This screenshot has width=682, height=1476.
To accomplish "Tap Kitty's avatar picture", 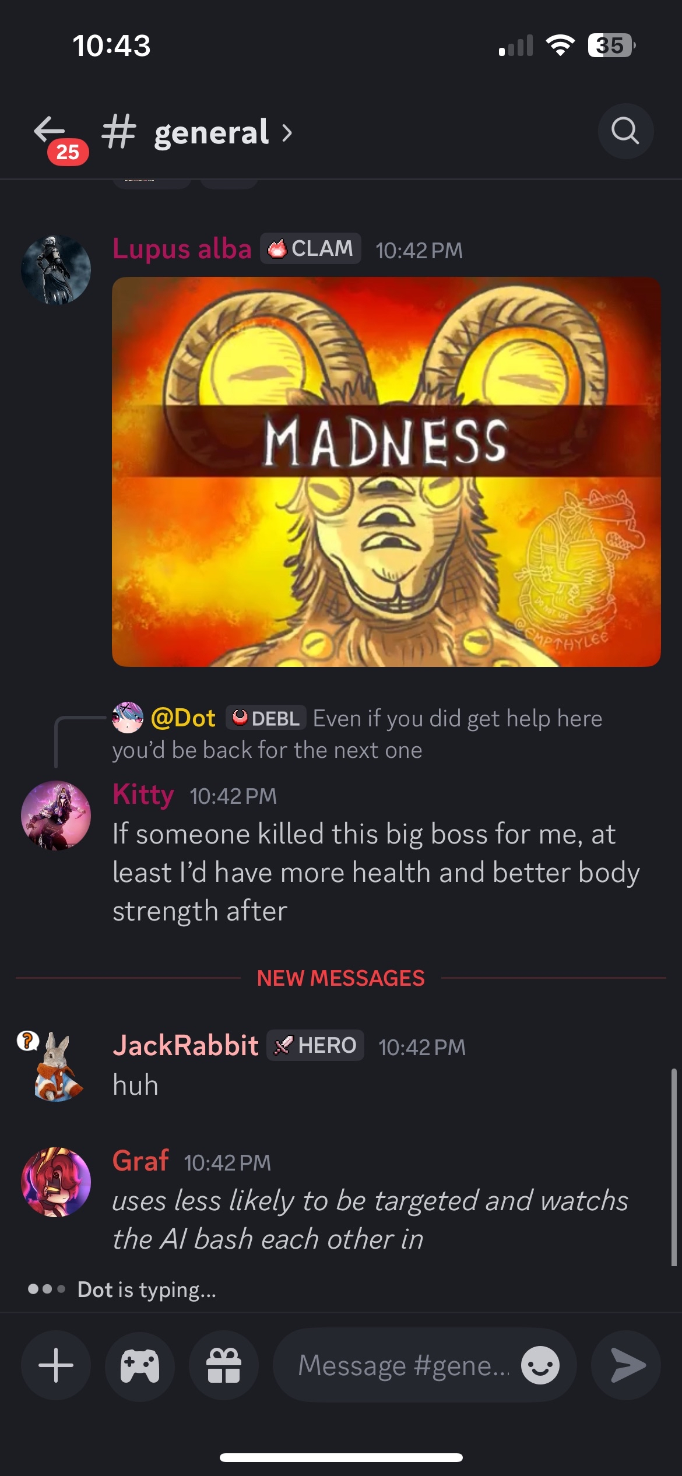I will coord(56,816).
